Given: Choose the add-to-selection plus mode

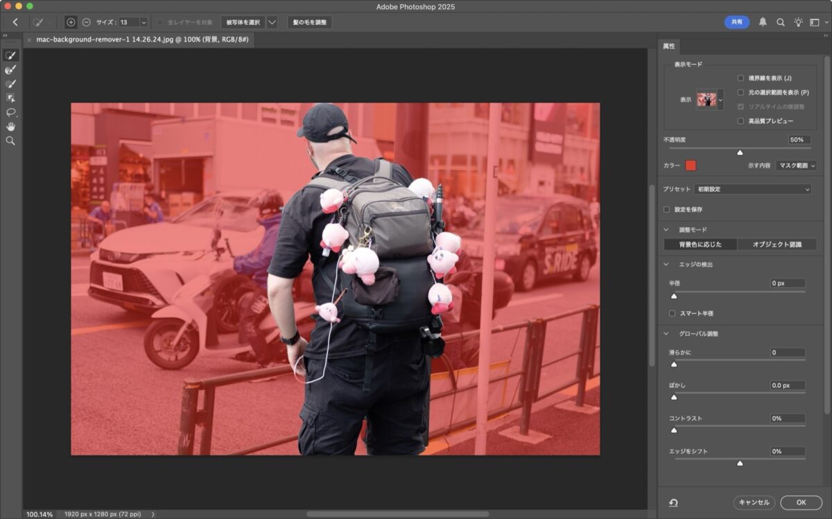Looking at the screenshot, I should (71, 22).
